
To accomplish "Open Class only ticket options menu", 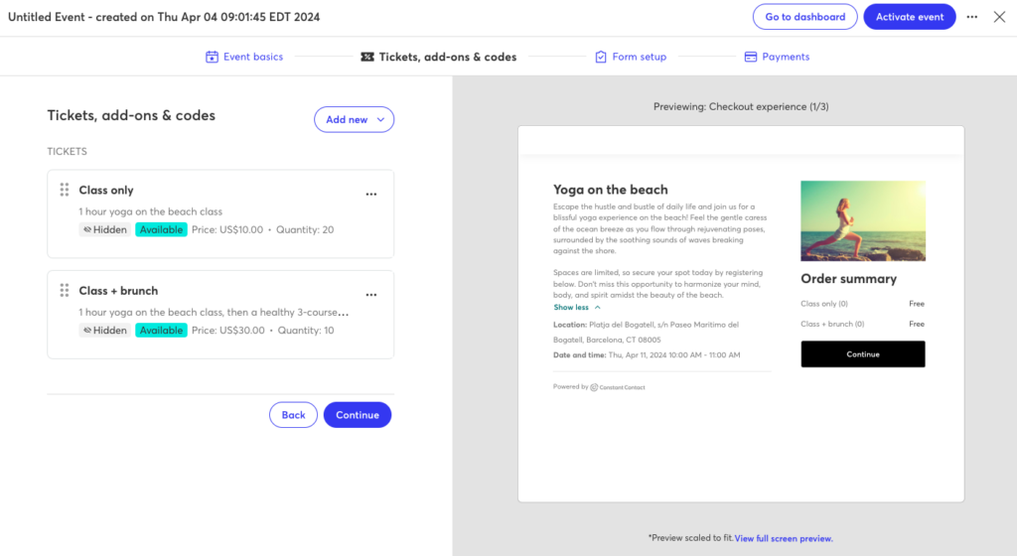I will pos(371,195).
